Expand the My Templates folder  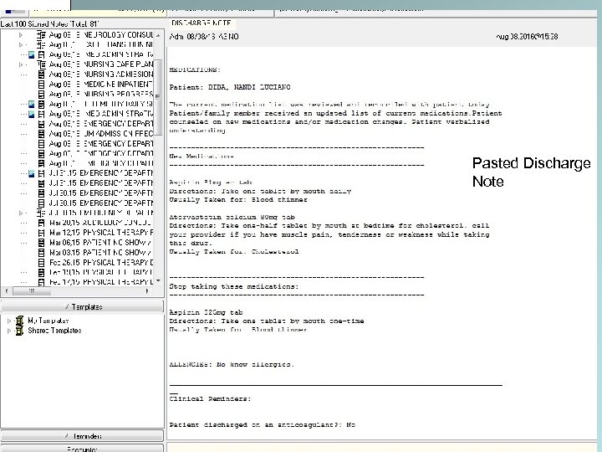click(9, 321)
